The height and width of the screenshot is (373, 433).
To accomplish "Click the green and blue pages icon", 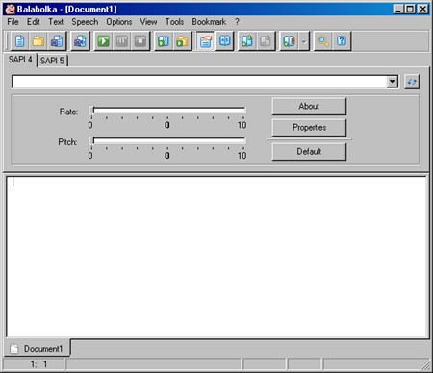I will click(x=247, y=41).
